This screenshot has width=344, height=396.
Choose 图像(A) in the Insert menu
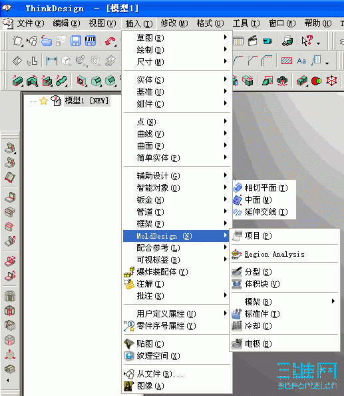pos(177,386)
